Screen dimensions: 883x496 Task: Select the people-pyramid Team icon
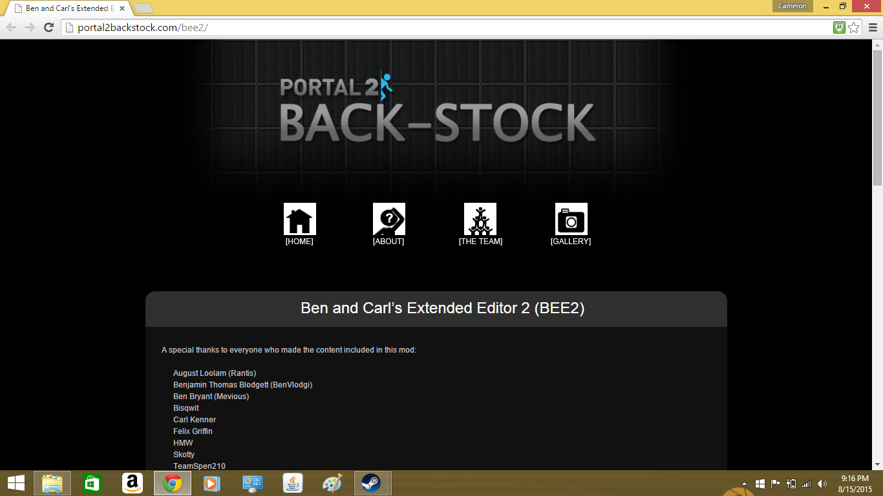pyautogui.click(x=480, y=219)
